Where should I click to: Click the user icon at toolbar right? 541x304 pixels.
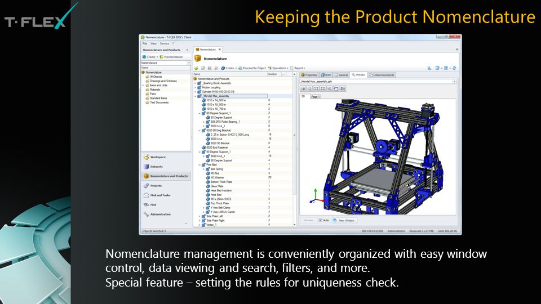[429, 68]
